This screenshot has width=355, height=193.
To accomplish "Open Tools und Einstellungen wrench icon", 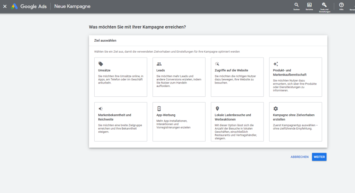I will click(324, 5).
